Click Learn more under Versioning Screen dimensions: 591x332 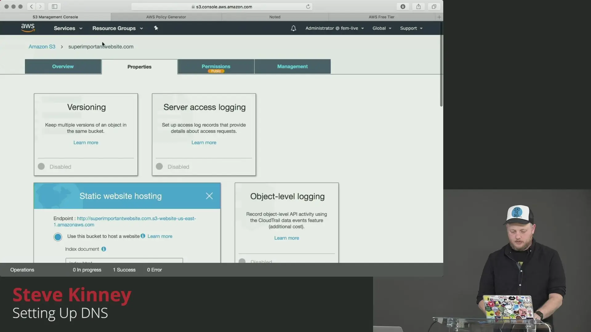(86, 143)
